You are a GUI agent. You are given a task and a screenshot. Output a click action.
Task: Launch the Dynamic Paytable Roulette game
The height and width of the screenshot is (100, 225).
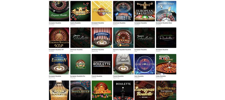click(x=123, y=37)
